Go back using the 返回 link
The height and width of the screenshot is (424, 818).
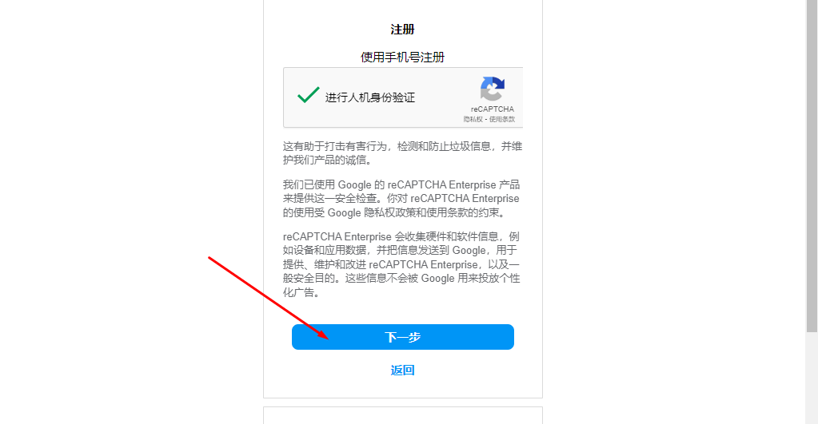point(403,371)
